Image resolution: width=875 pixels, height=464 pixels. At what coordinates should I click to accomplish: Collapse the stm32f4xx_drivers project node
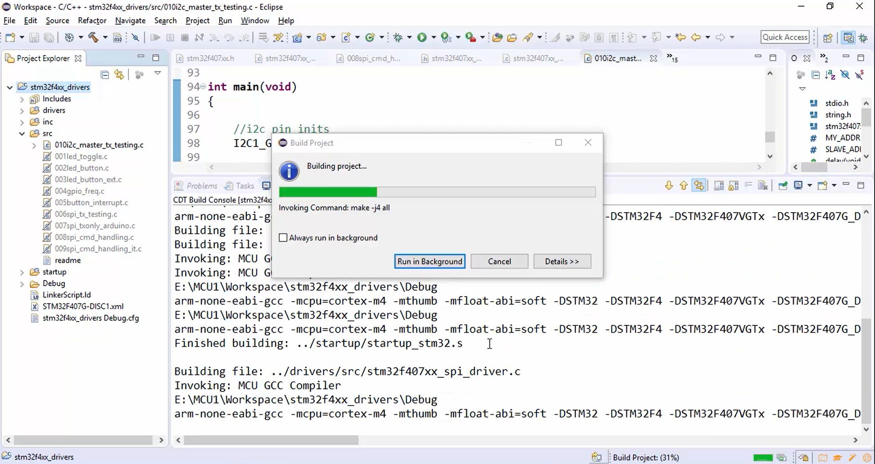pyautogui.click(x=10, y=87)
